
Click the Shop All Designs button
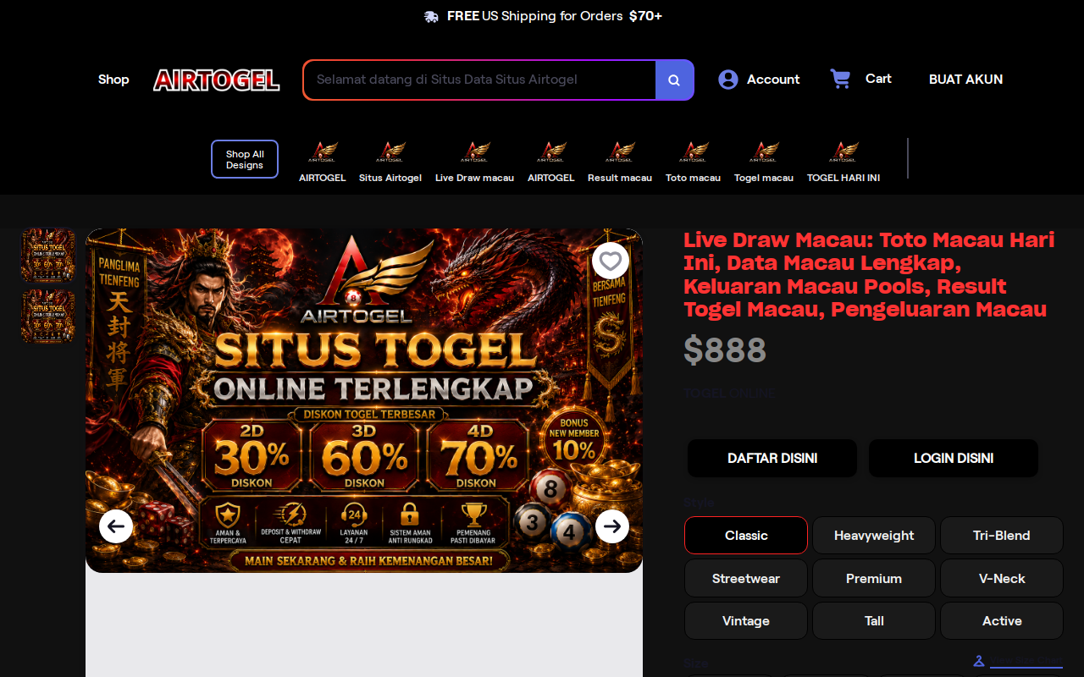point(245,159)
